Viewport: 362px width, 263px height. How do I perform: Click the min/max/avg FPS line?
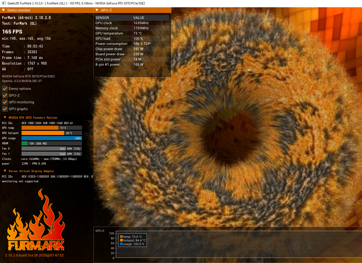(x=26, y=38)
